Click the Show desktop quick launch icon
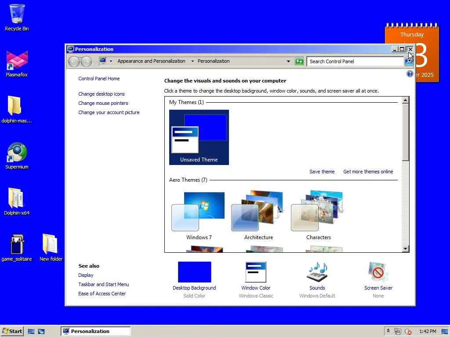 coord(31,332)
